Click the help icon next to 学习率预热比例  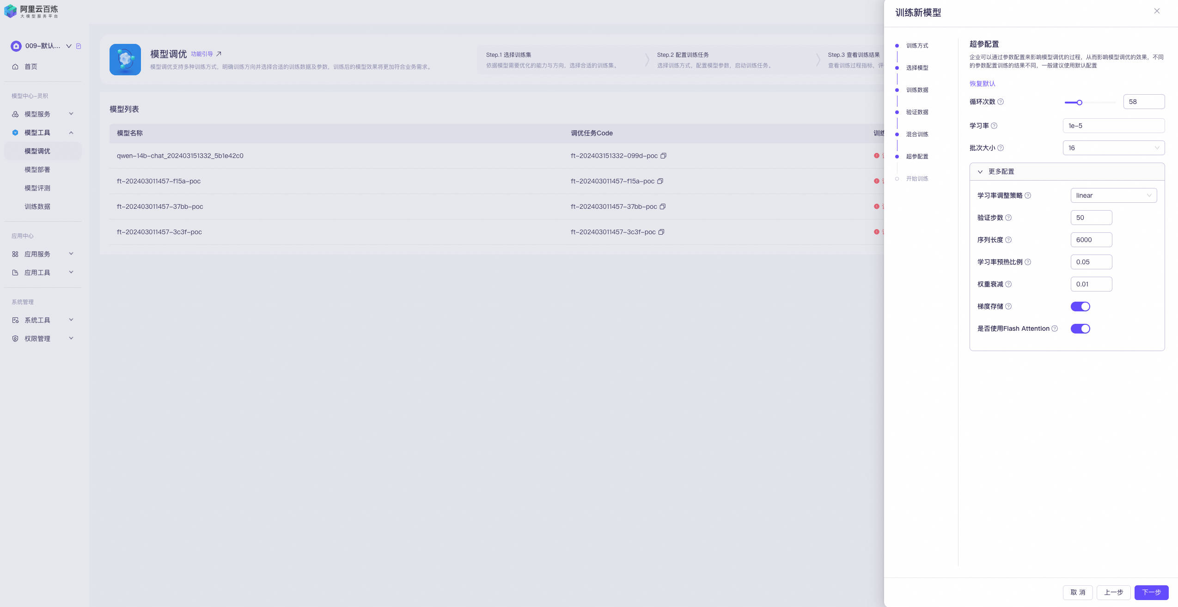1028,262
